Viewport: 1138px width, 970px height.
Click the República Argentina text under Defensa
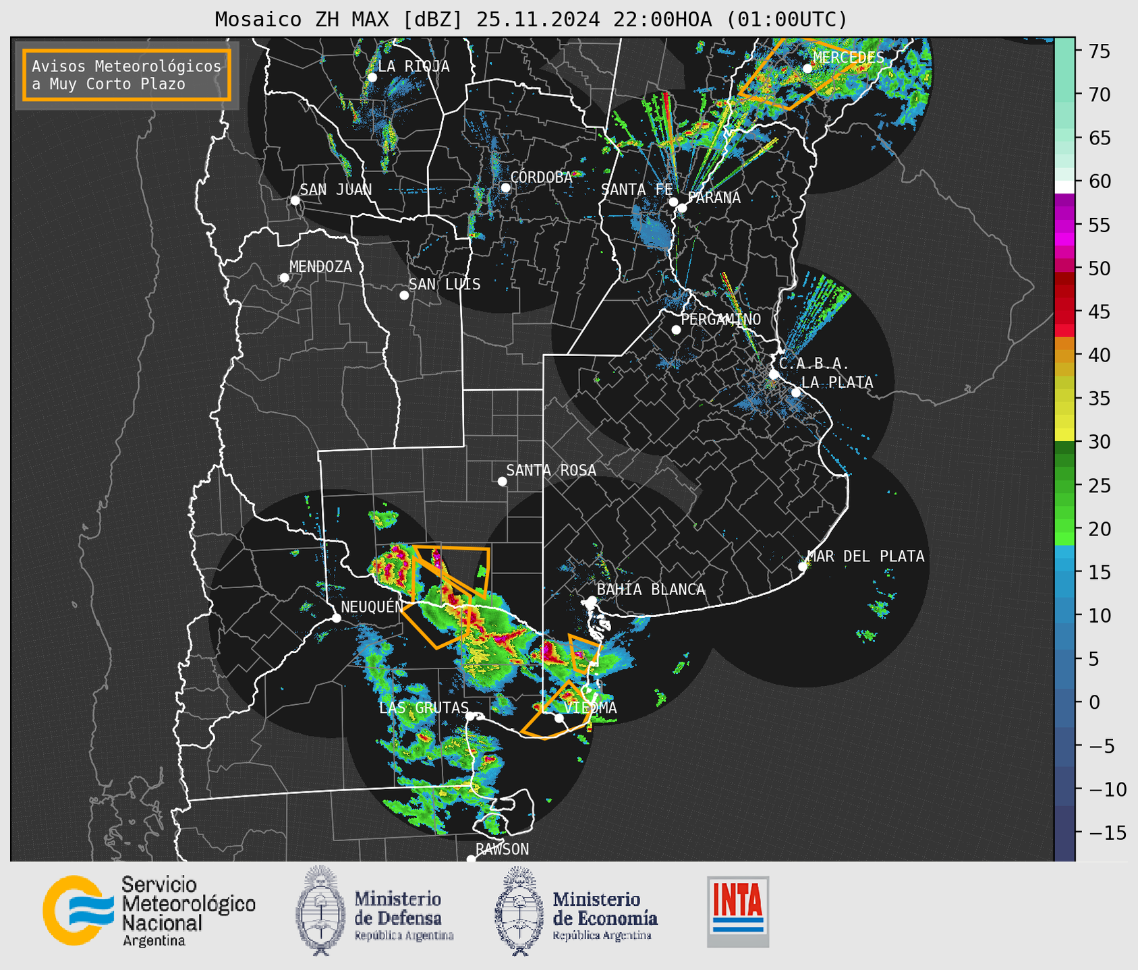click(404, 936)
